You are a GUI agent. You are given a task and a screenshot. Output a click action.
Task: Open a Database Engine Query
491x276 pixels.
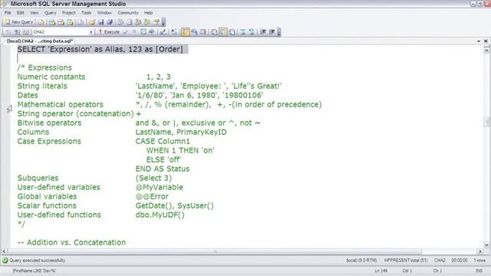(x=41, y=22)
